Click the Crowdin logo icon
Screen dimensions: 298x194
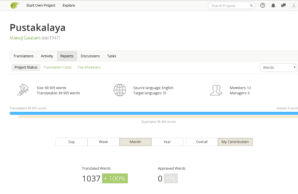click(15, 5)
